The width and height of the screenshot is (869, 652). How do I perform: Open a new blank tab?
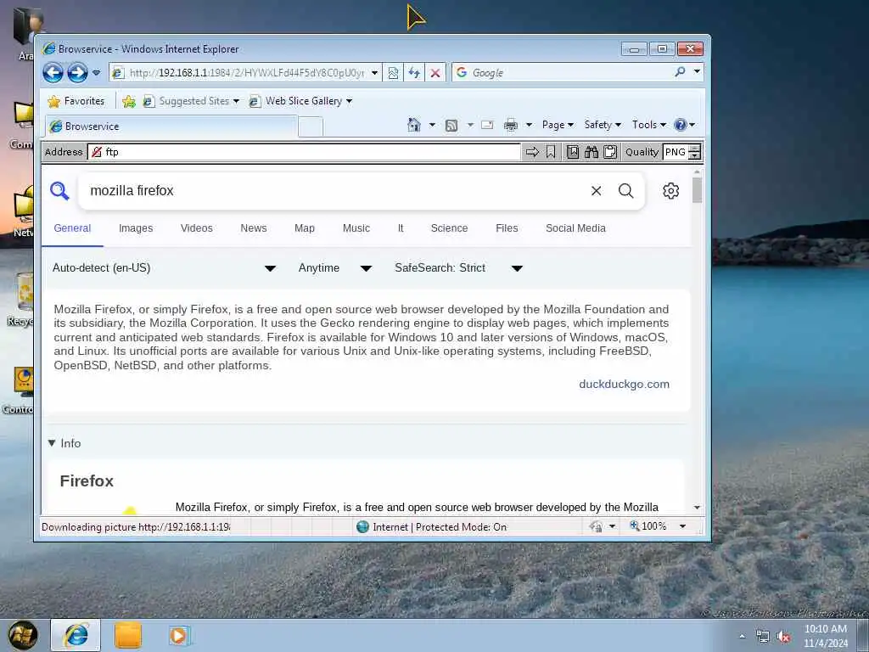coord(311,127)
